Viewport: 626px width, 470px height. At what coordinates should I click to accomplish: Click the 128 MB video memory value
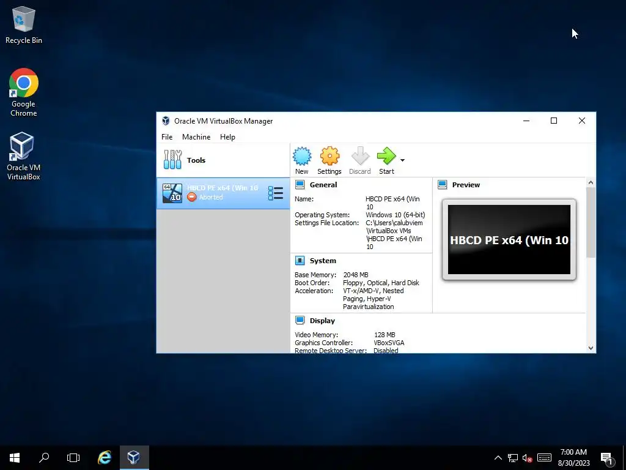tap(385, 335)
